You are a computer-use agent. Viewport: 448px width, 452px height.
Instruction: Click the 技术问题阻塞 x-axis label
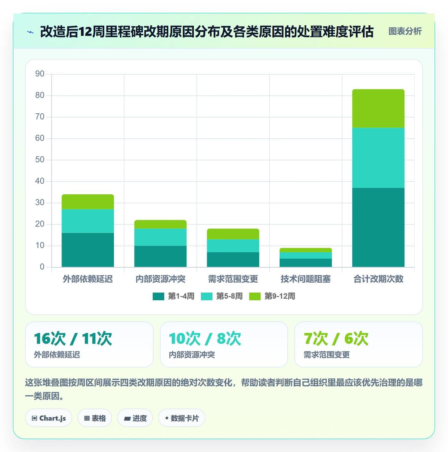(306, 279)
